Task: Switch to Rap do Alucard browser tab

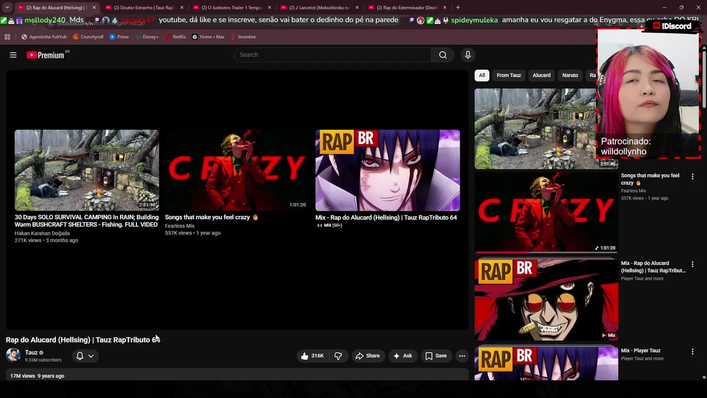Action: (x=57, y=8)
